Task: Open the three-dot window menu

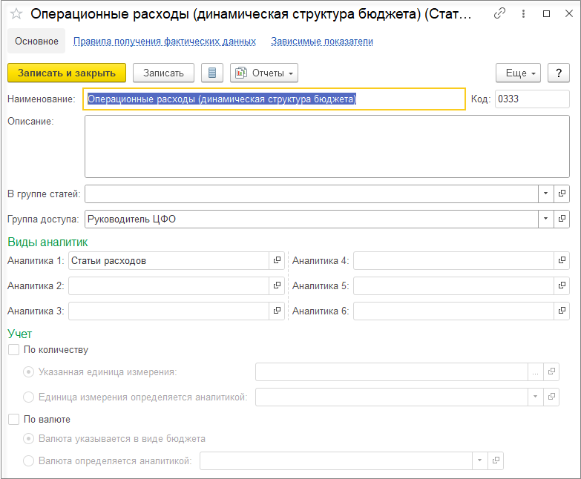Action: point(523,13)
